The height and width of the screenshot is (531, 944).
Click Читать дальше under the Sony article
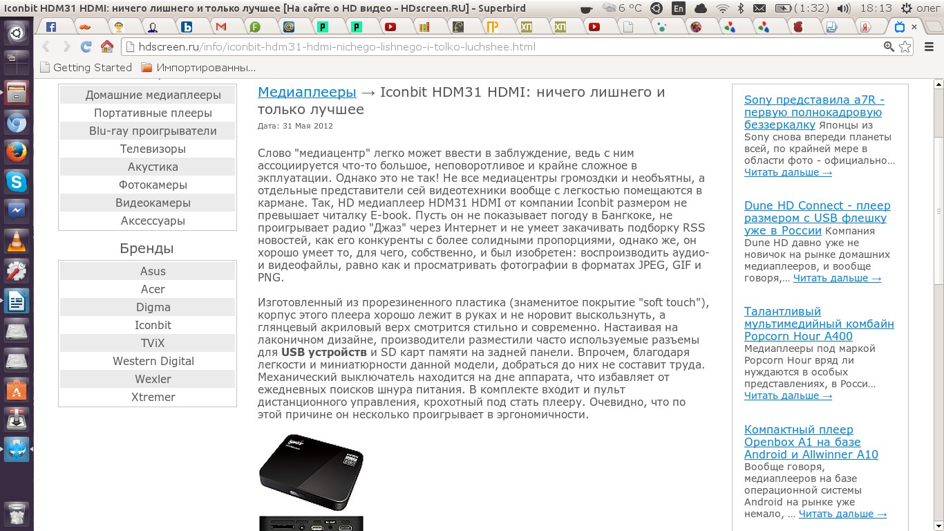[788, 172]
